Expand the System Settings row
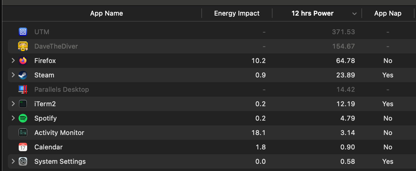Image resolution: width=416 pixels, height=171 pixels. point(13,161)
